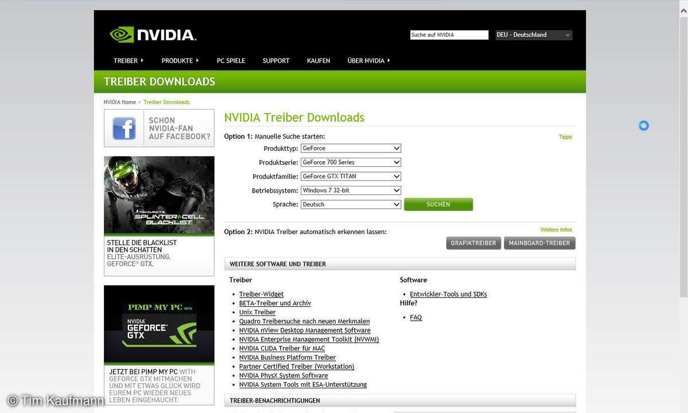Open NVIDIA PhysX System Software link
This screenshot has width=688, height=413.
pyautogui.click(x=283, y=376)
